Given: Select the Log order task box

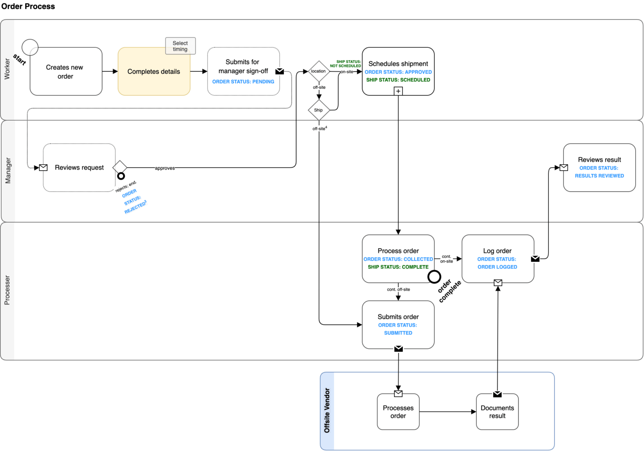Looking at the screenshot, I should [x=498, y=259].
